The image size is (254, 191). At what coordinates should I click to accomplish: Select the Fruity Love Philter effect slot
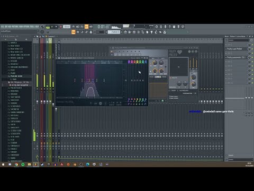(x=237, y=49)
